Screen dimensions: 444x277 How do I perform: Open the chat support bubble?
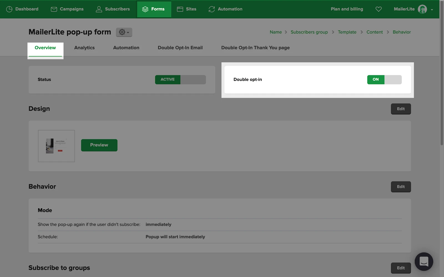pyautogui.click(x=424, y=261)
